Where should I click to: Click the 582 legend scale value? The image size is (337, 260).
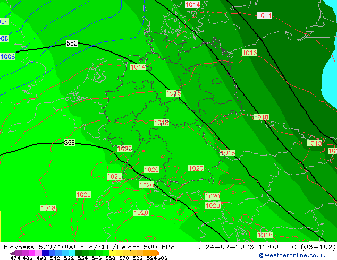click(x=138, y=258)
